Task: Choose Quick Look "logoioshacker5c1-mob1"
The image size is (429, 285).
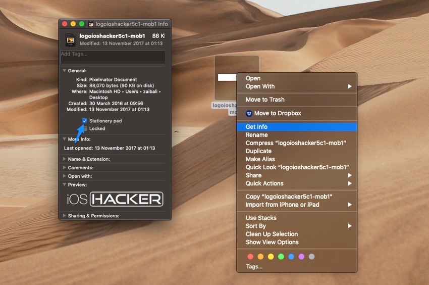Action: [x=297, y=167]
